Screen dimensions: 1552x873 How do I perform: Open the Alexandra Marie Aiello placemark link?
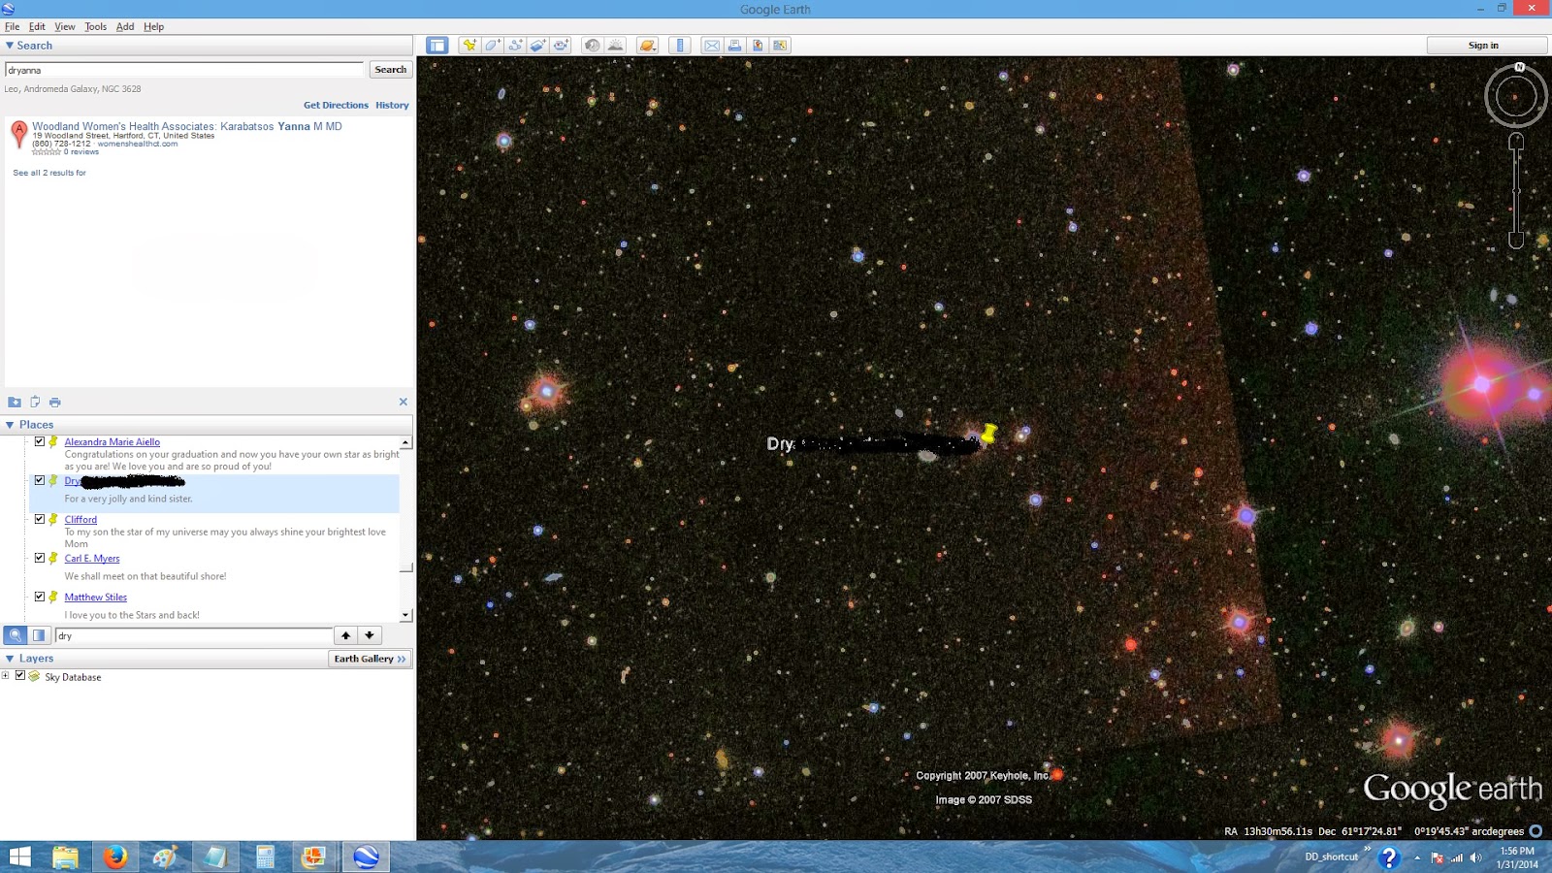click(113, 442)
